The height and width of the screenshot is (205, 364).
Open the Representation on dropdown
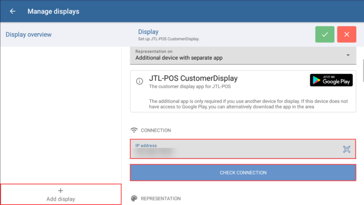coord(243,55)
